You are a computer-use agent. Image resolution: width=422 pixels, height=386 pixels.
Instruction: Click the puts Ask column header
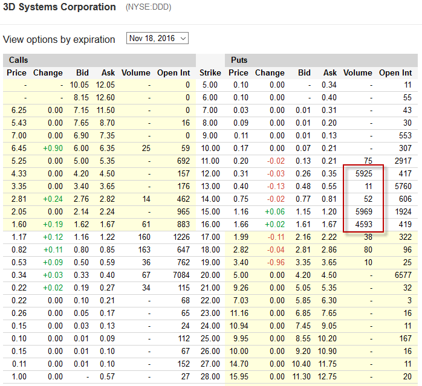(x=330, y=72)
